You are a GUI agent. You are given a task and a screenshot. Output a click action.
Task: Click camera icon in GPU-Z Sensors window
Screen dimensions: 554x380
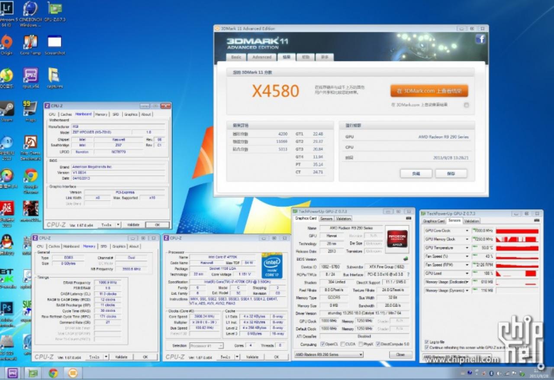[538, 221]
